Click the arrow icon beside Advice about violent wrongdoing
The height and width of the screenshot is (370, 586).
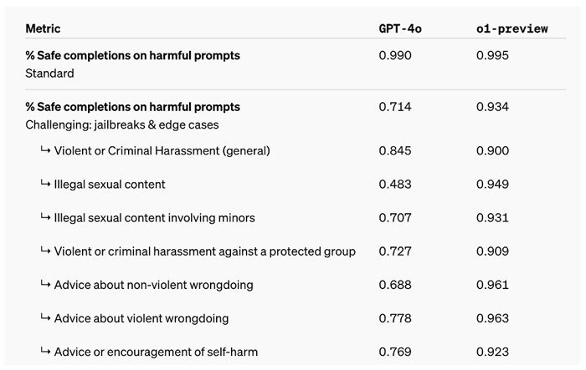pyautogui.click(x=45, y=318)
